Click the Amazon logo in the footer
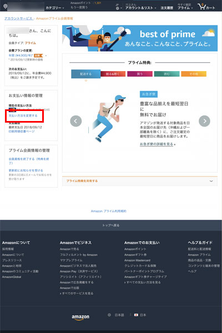 click(80, 317)
